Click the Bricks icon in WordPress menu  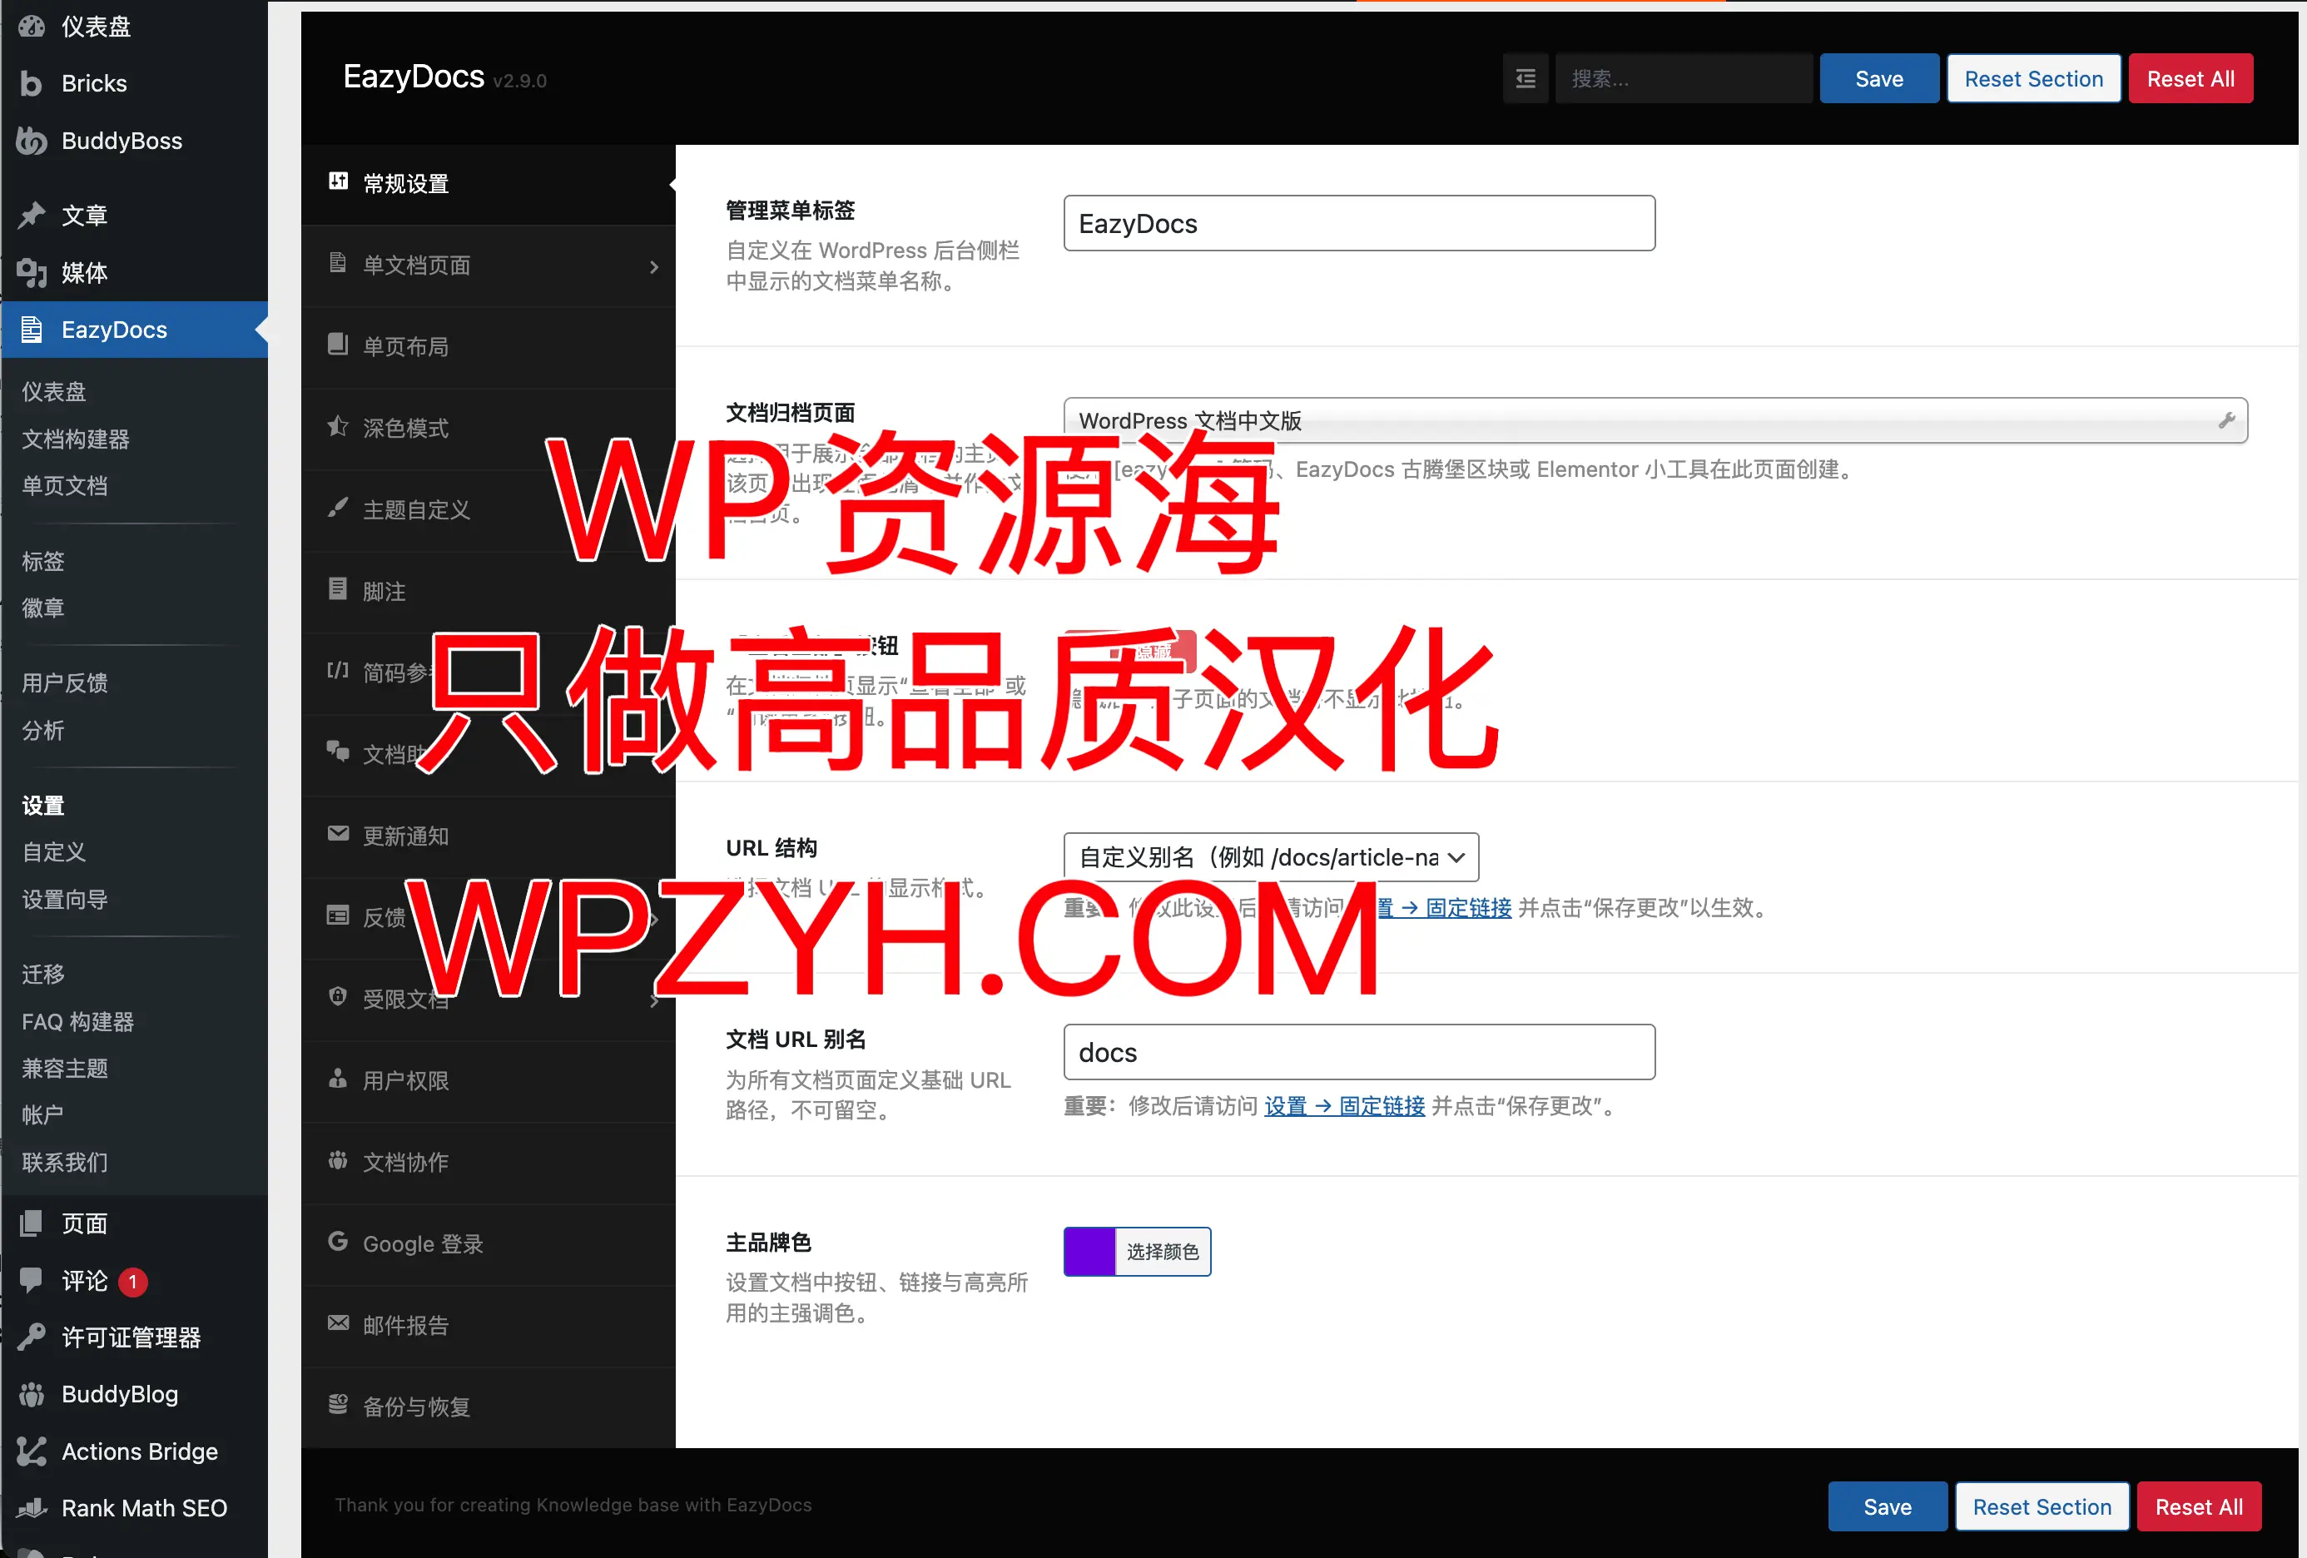[x=31, y=83]
